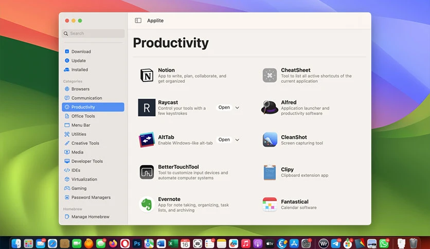Open the Trash in the dock
This screenshot has width=430, height=249.
click(x=413, y=243)
